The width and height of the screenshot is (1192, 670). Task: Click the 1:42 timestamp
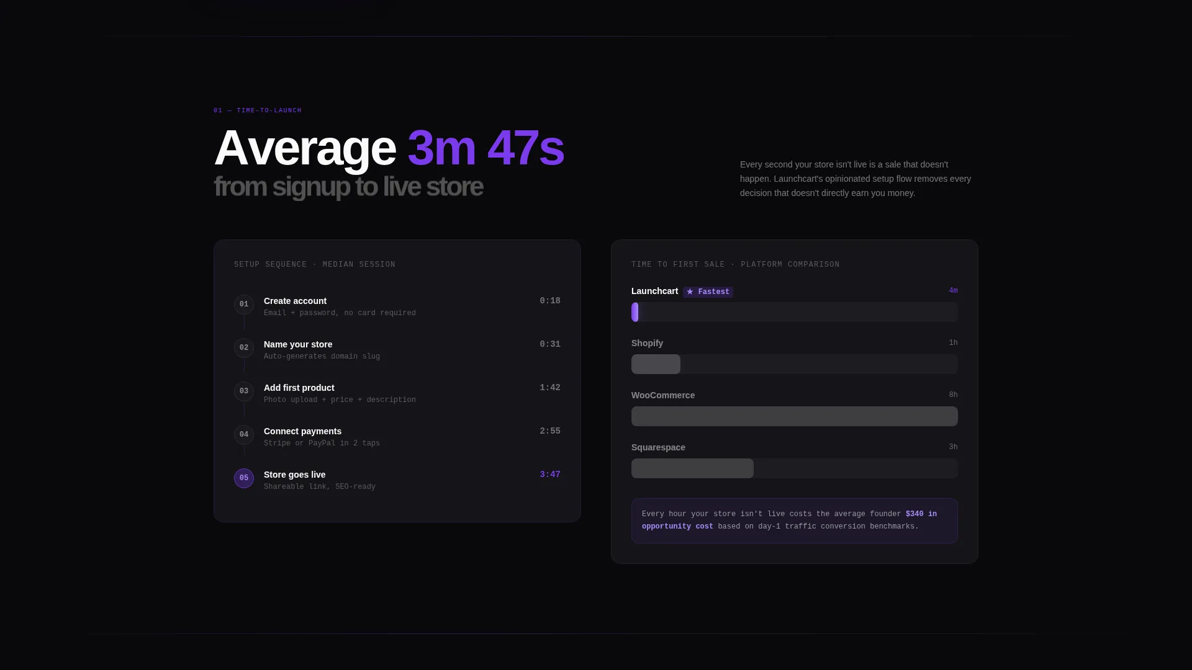pos(550,388)
